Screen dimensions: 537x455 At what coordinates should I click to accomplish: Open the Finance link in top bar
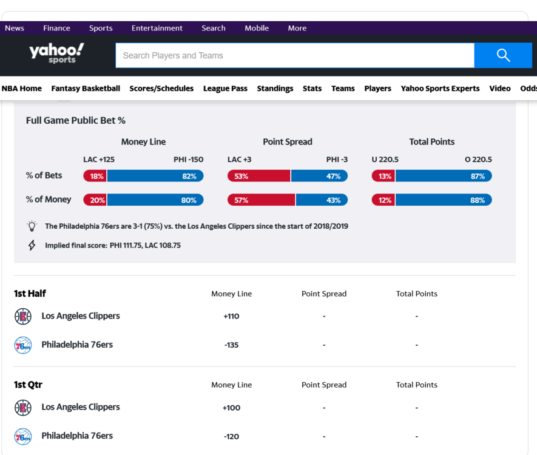tap(56, 28)
